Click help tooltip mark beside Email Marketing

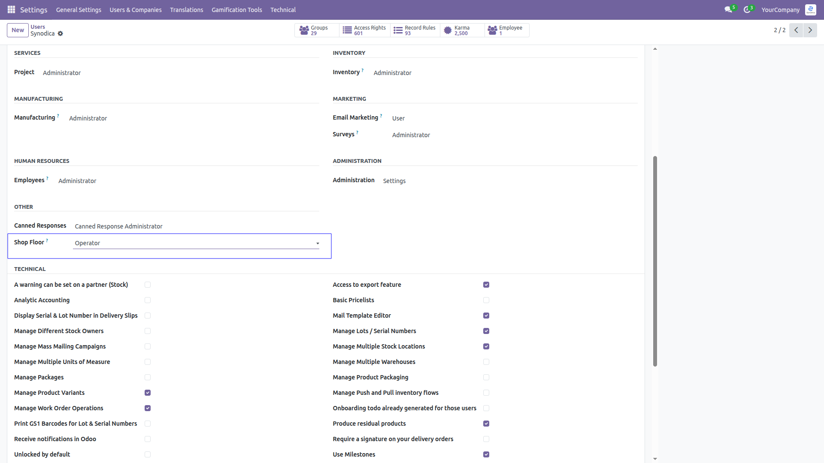[x=381, y=115]
